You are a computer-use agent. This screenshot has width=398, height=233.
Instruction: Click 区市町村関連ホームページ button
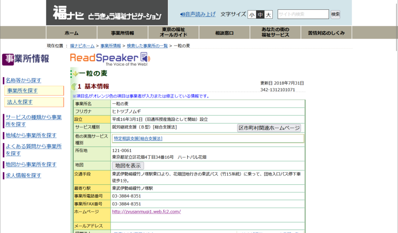tap(269, 128)
